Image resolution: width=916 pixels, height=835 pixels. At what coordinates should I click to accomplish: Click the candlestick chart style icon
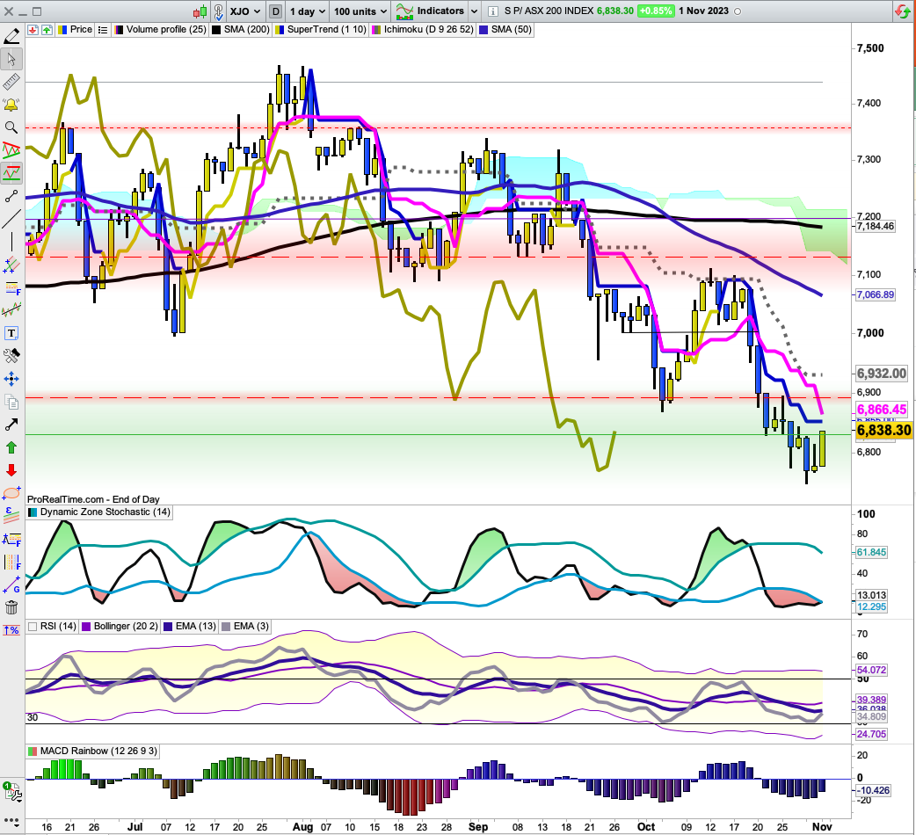[x=200, y=11]
